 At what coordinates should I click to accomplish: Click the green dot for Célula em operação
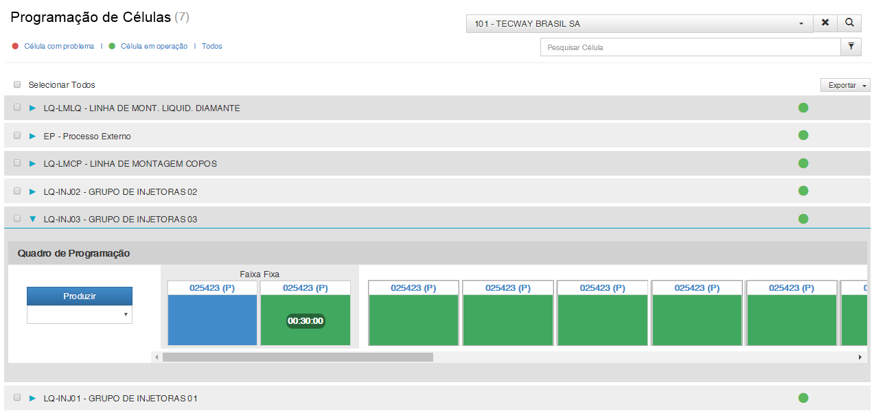pos(112,46)
